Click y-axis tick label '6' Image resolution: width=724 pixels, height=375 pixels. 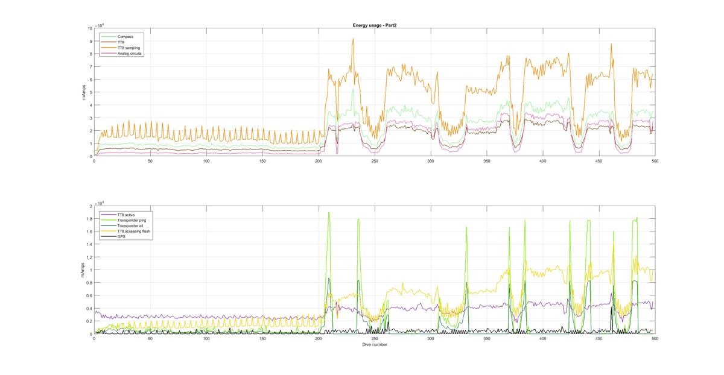point(91,80)
